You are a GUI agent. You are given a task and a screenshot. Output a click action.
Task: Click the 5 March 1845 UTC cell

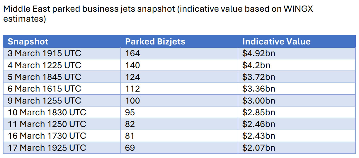pos(44,77)
